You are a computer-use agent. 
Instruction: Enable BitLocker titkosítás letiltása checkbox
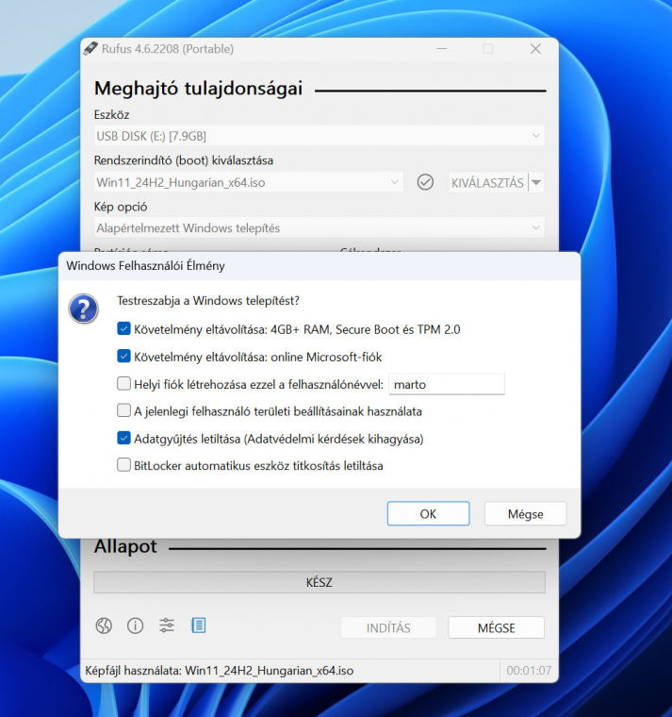coord(123,465)
